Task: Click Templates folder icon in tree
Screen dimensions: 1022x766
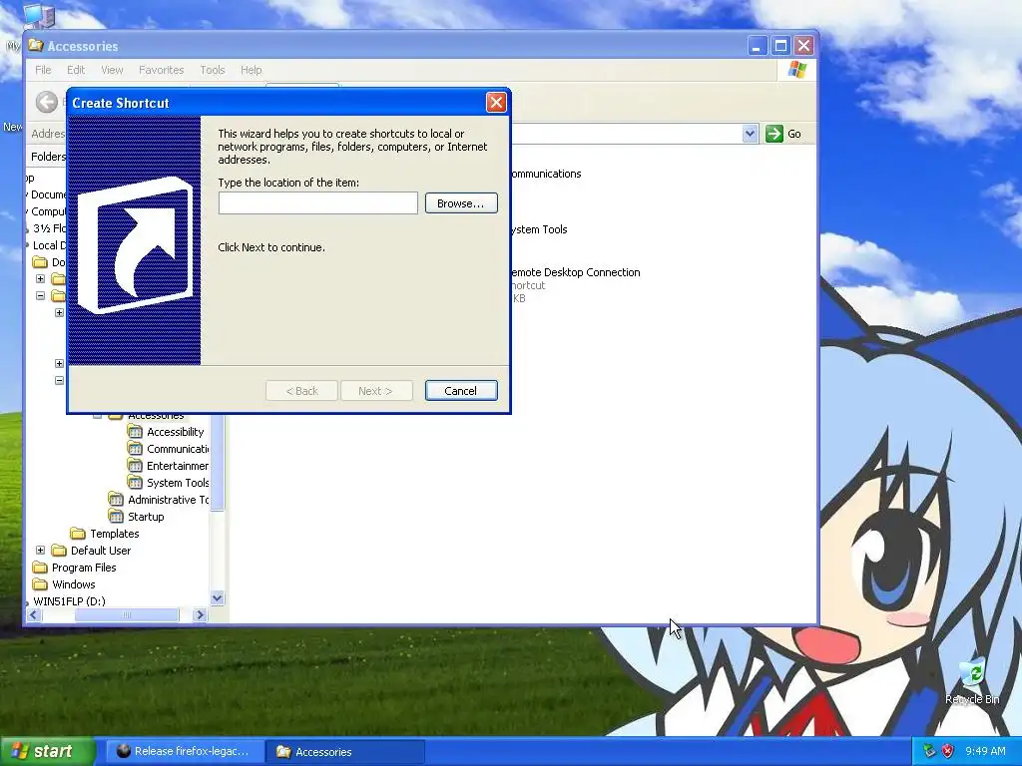Action: coord(78,534)
